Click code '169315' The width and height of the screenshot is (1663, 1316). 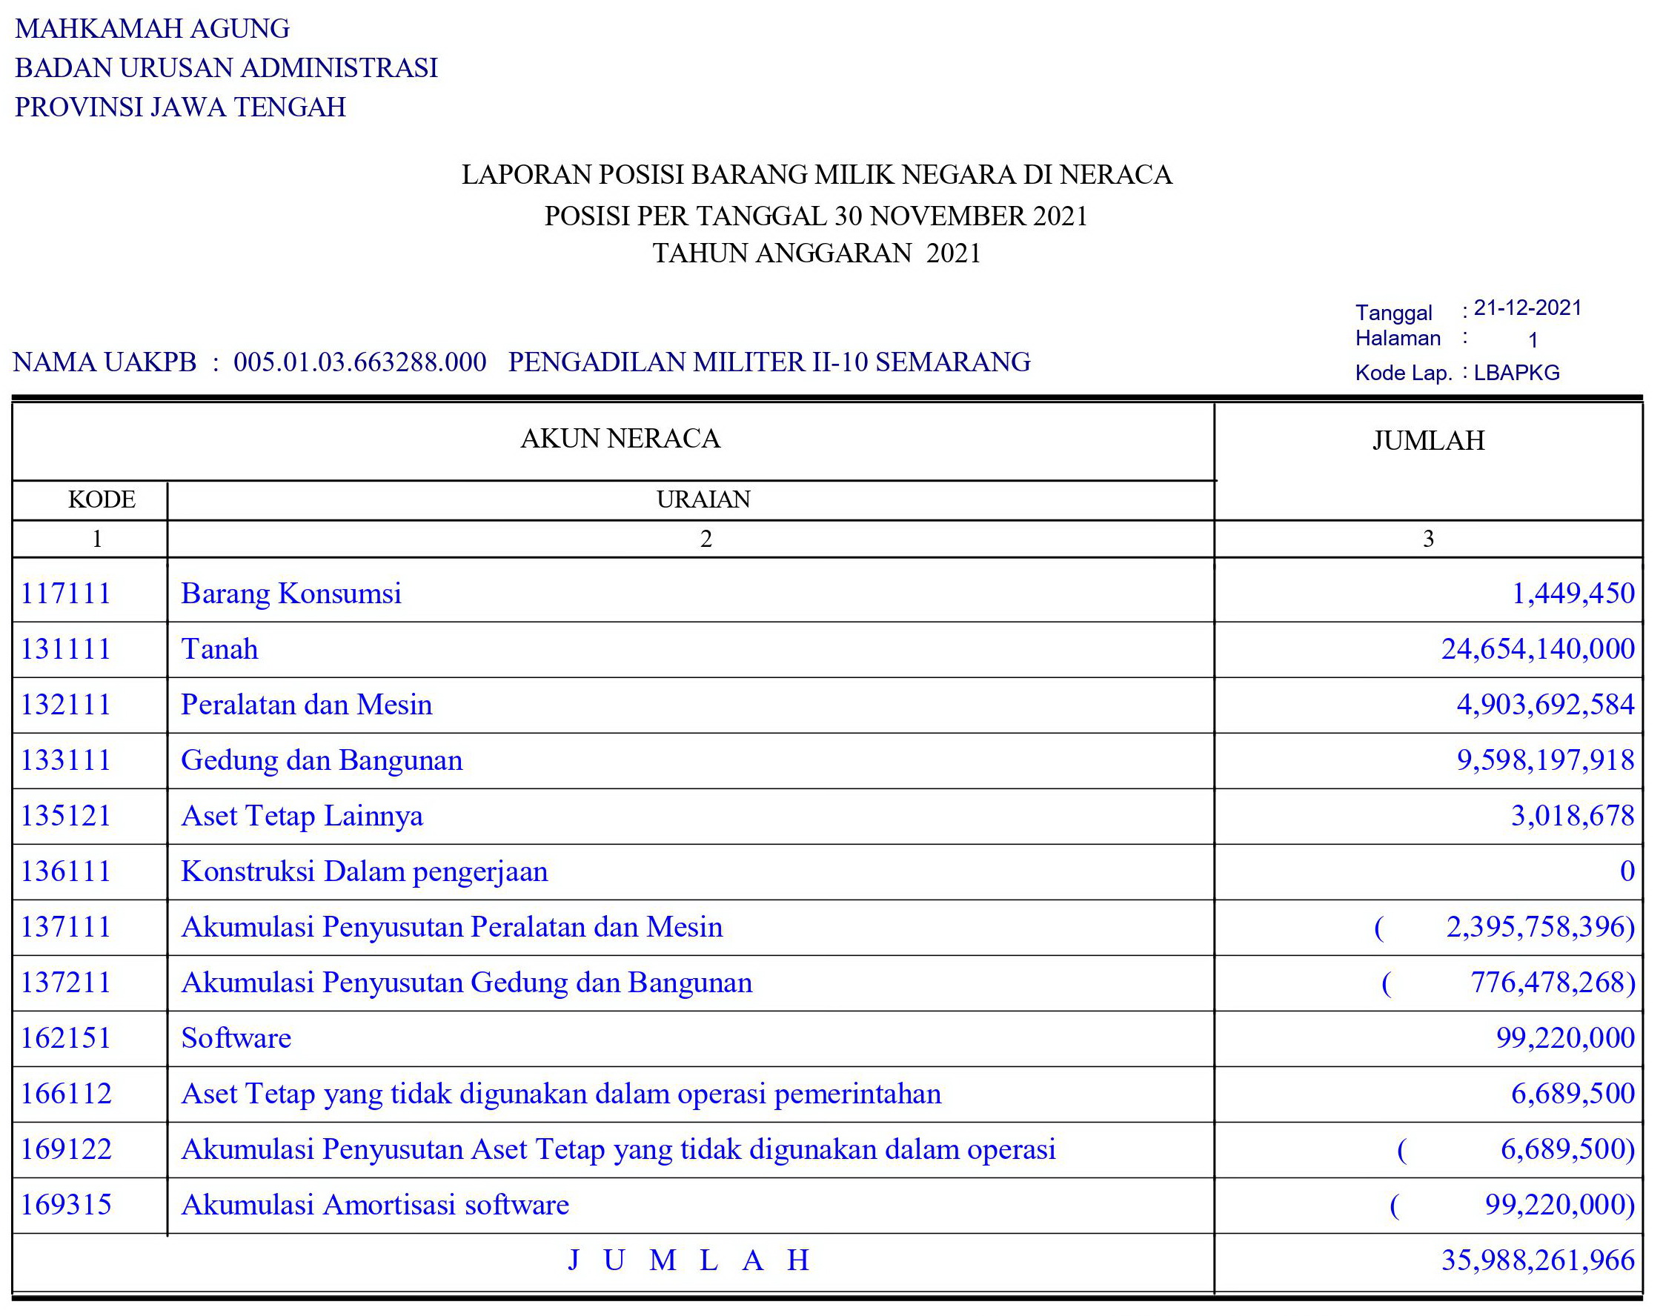pos(66,1204)
